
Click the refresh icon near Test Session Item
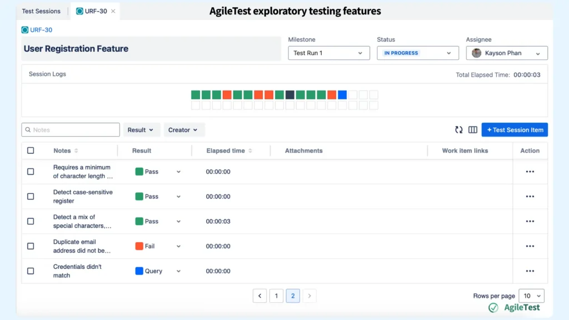tap(458, 129)
